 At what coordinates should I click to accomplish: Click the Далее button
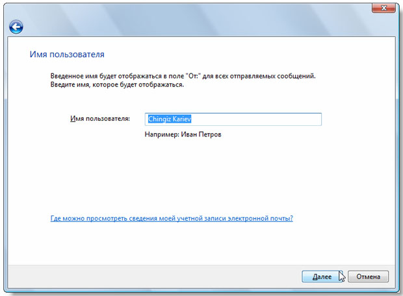click(322, 277)
